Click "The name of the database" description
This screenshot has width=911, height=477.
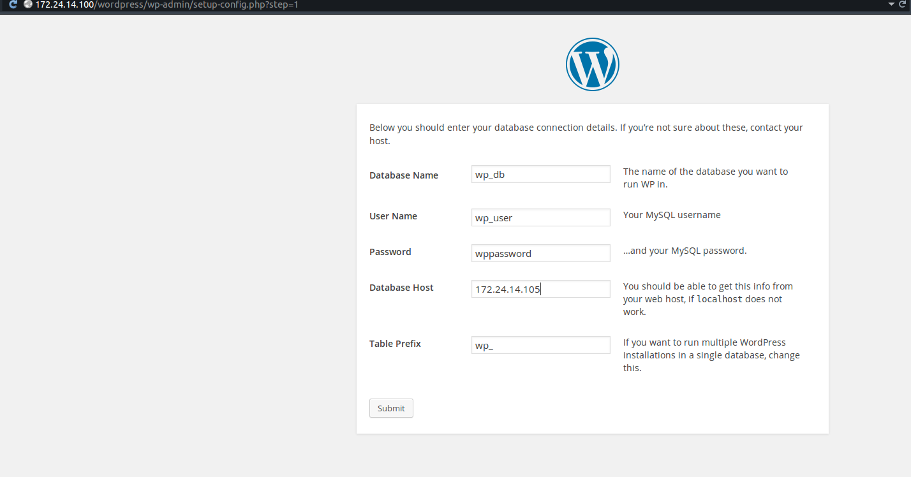706,178
